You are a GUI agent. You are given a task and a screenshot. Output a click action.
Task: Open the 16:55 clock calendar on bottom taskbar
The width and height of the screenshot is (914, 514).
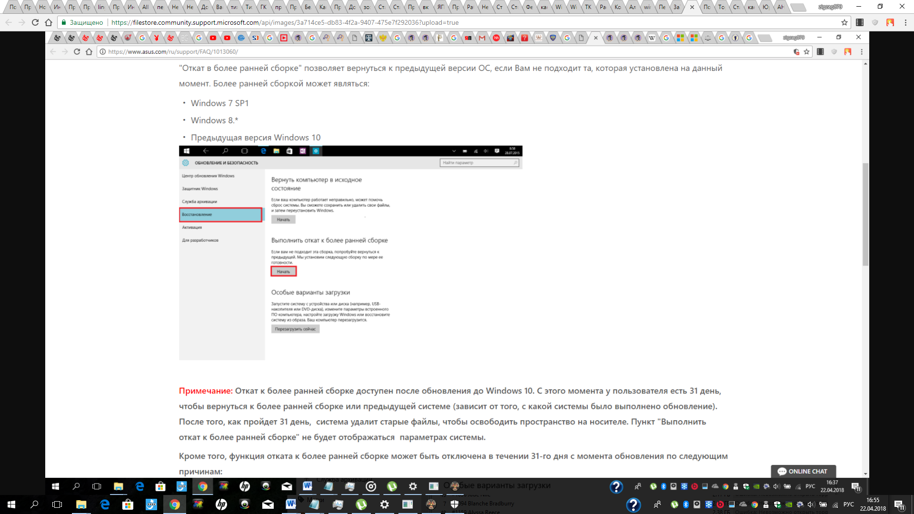point(873,504)
